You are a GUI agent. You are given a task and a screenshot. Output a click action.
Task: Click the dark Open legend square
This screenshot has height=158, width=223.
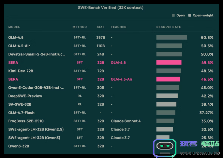point(173,15)
